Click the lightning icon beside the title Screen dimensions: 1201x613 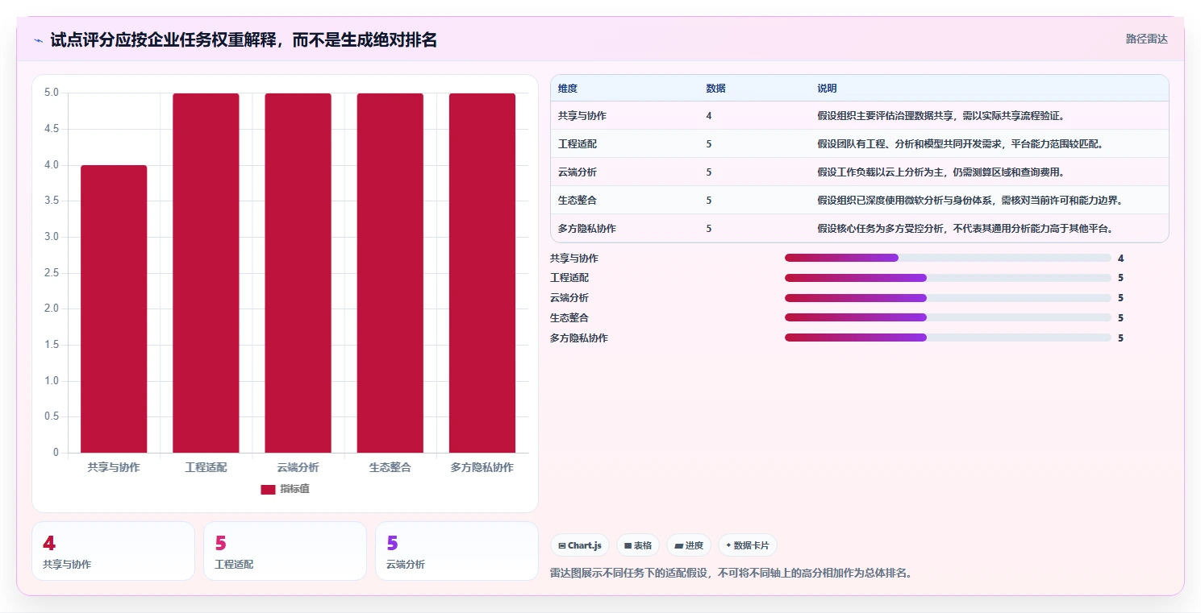point(39,40)
